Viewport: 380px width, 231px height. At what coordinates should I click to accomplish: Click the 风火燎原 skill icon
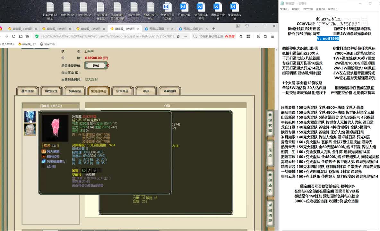[44, 151]
